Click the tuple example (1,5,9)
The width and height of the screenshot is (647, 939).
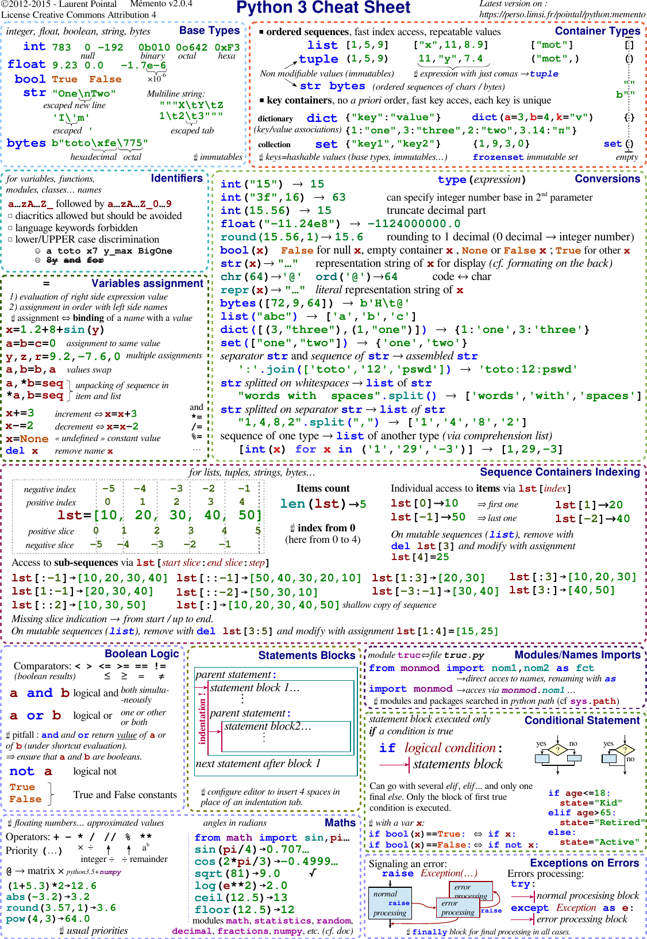[x=367, y=59]
